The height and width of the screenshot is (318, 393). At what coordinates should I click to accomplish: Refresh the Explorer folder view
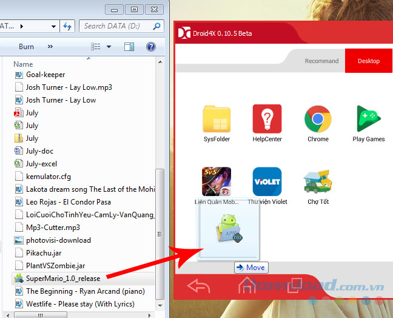tap(67, 26)
